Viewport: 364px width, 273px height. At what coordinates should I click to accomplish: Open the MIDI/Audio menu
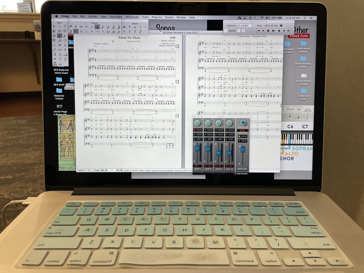click(x=132, y=17)
